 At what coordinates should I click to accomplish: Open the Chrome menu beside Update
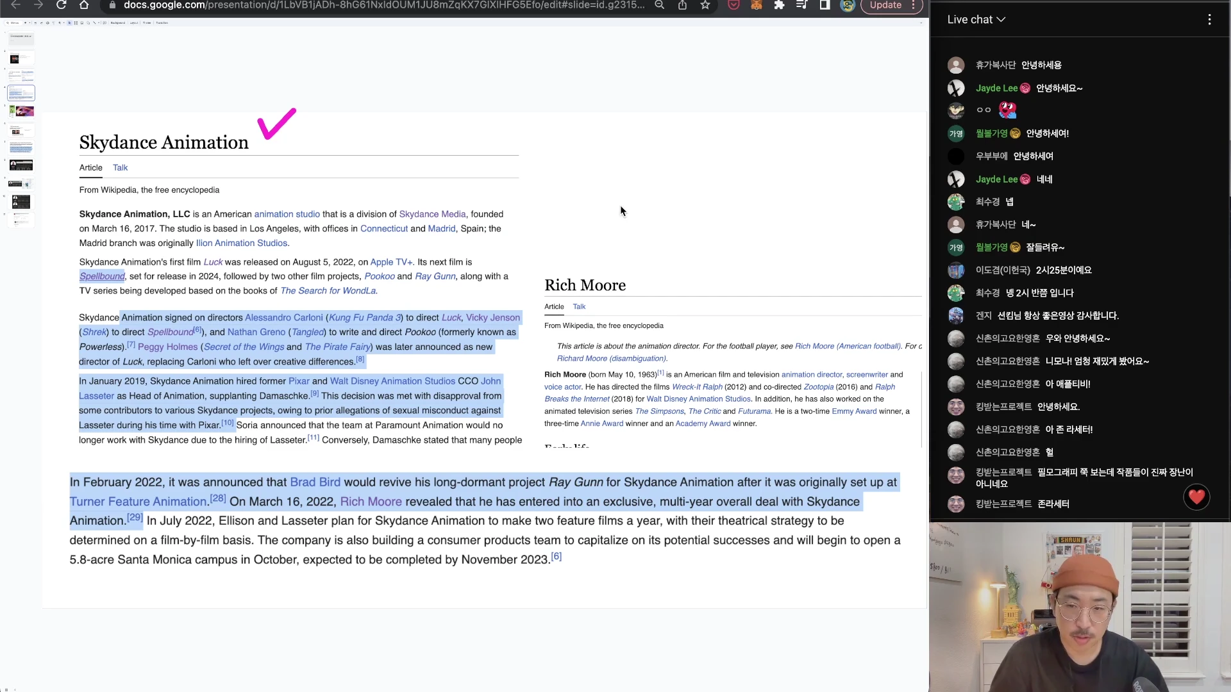click(x=914, y=5)
